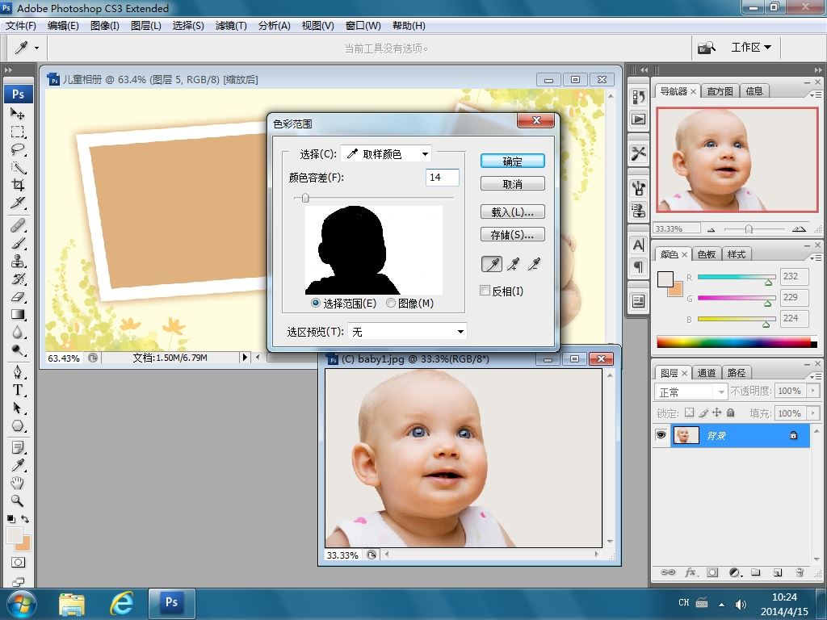Open the 不透明度 opacity arrow

point(813,391)
